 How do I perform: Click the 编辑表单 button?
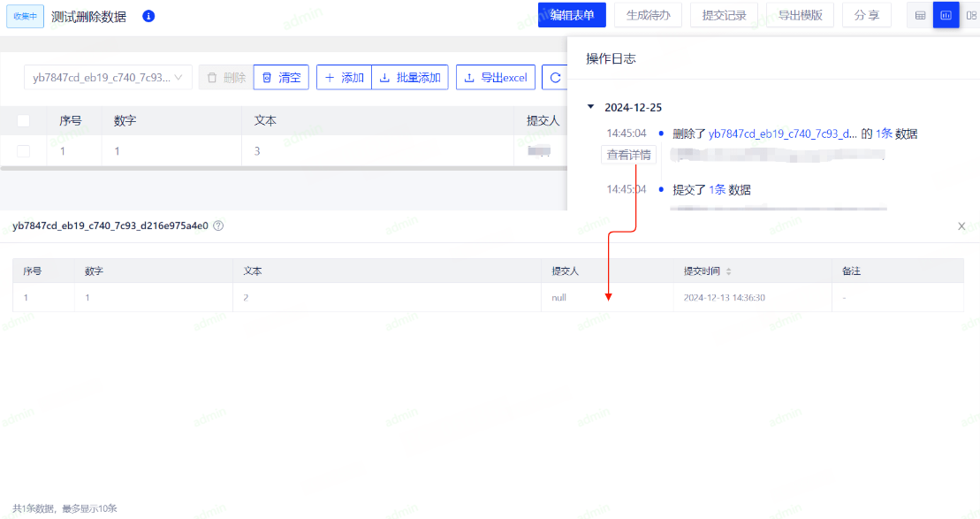(572, 15)
